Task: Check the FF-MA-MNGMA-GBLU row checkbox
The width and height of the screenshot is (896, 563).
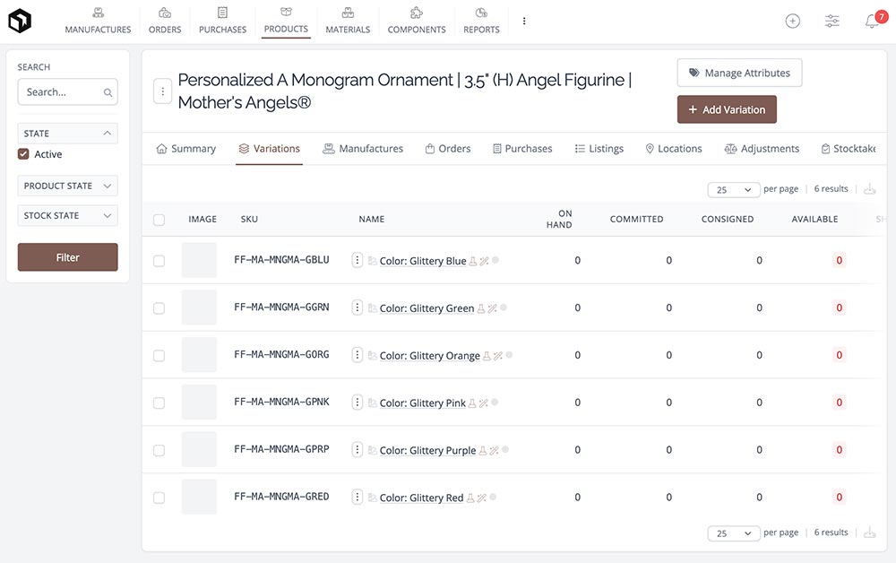Action: click(159, 261)
